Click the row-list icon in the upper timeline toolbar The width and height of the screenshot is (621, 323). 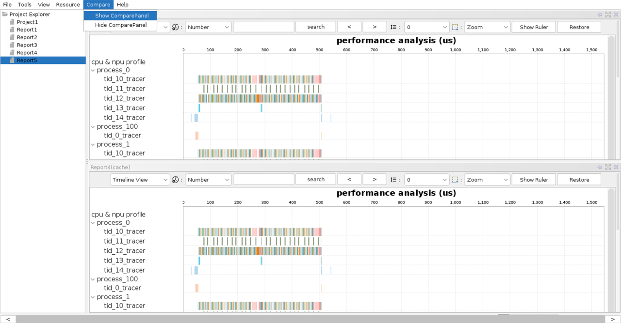click(x=393, y=27)
